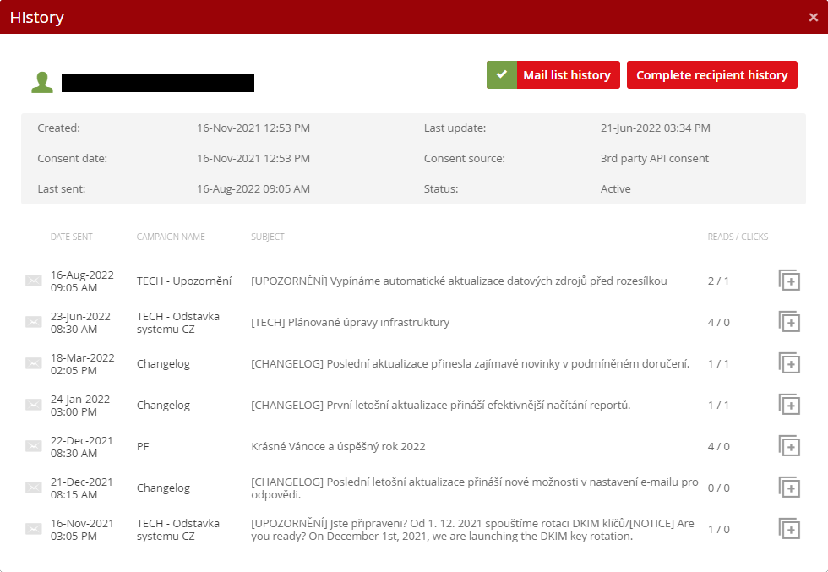Click envelope icon next to 16-Nov-2021 03:05 PM
The image size is (828, 572).
pos(34,529)
